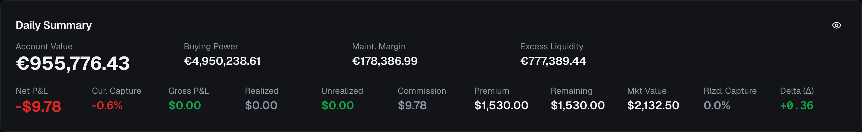Click the Rlzd. Capture 0.0% value
862x132 pixels.
pos(717,105)
